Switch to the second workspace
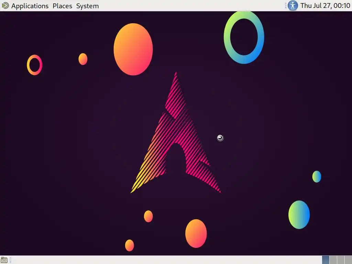The width and height of the screenshot is (352, 264). [x=333, y=260]
